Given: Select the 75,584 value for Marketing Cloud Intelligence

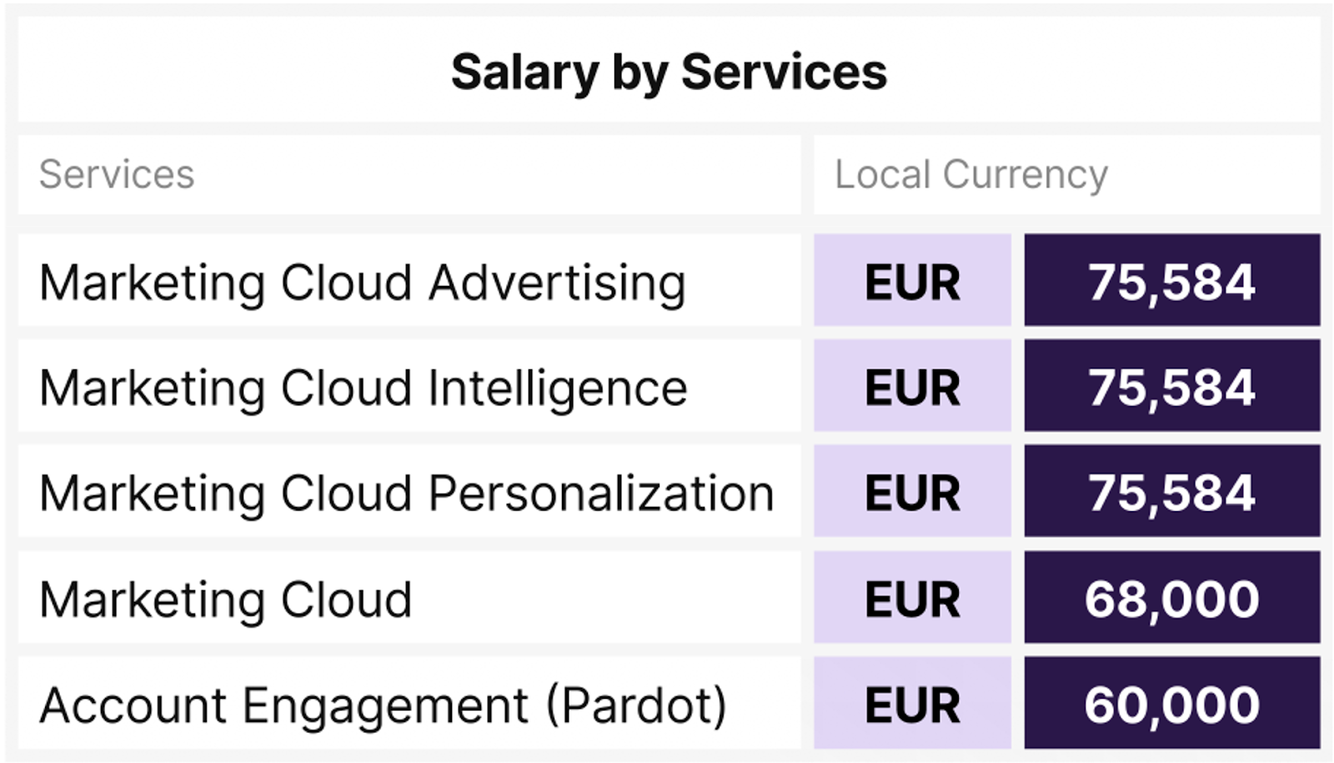Looking at the screenshot, I should point(1171,388).
